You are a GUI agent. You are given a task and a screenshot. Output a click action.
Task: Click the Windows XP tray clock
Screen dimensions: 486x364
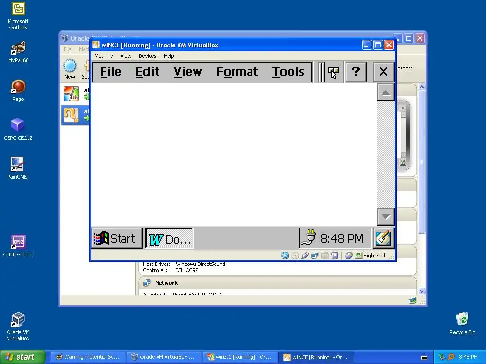pos(468,357)
